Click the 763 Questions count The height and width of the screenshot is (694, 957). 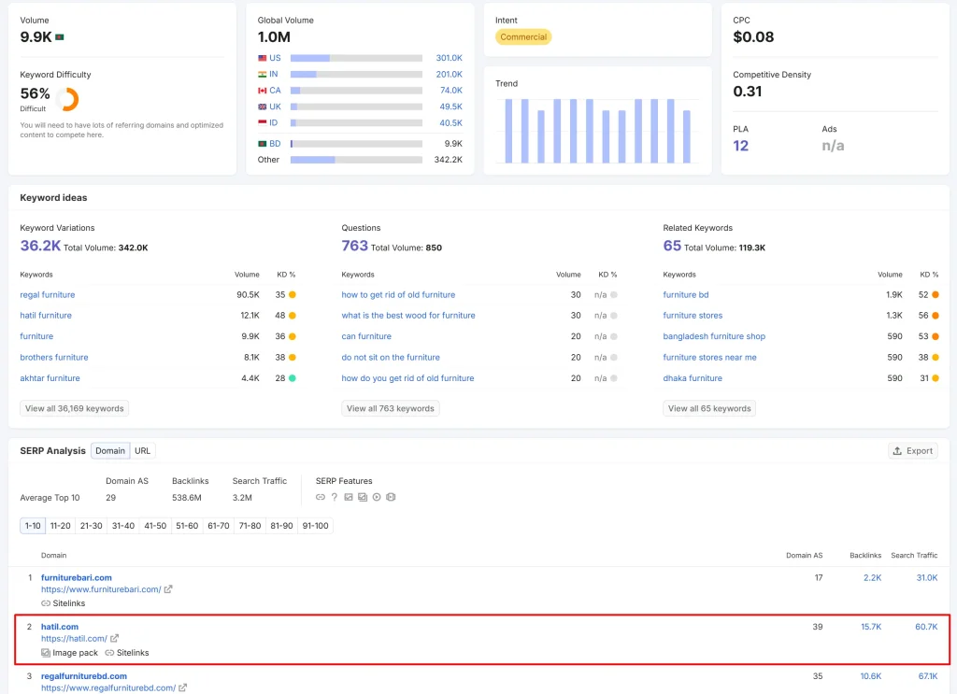354,246
